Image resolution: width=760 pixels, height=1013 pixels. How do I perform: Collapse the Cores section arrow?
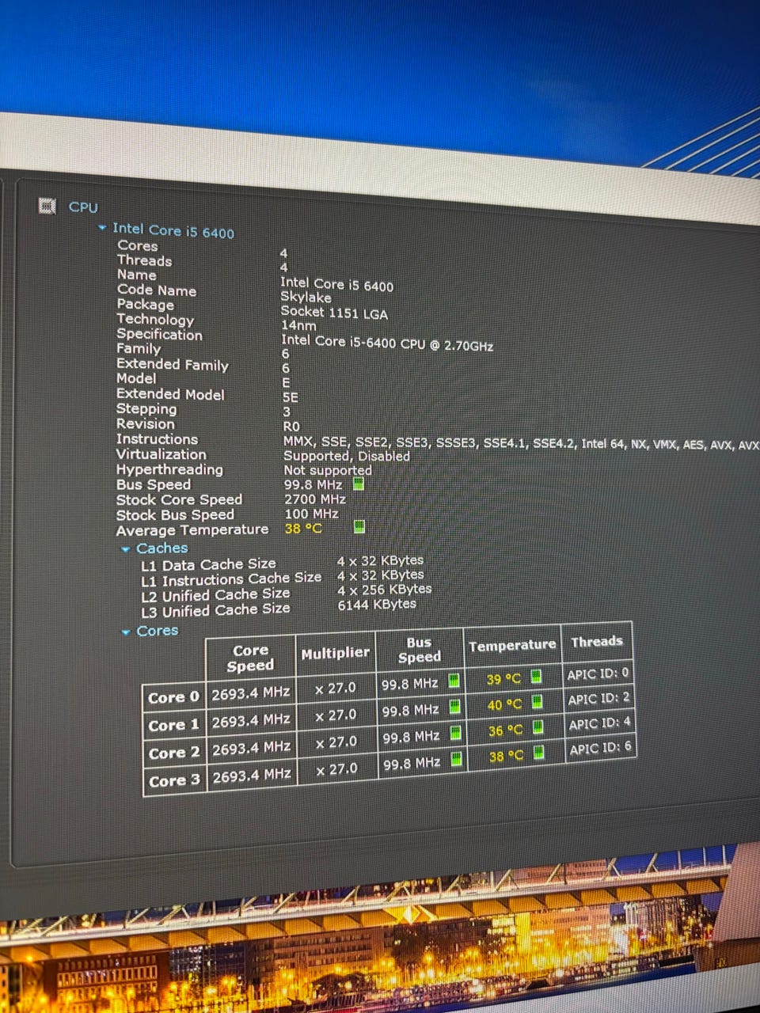[x=126, y=632]
